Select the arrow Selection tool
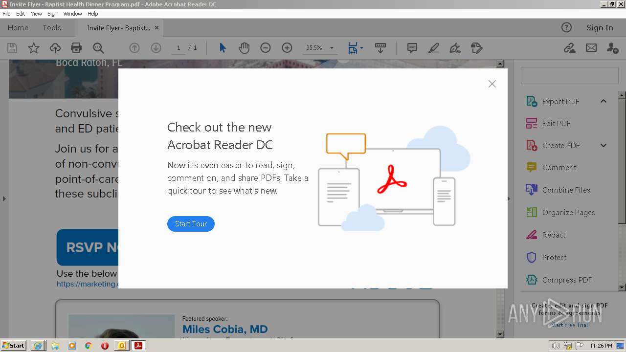Image resolution: width=626 pixels, height=352 pixels. click(223, 48)
